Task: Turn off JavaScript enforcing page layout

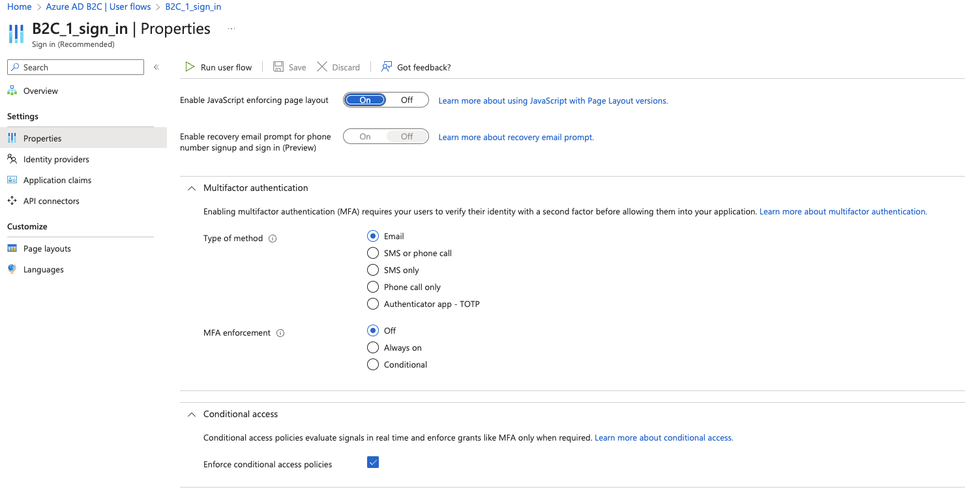Action: [407, 100]
